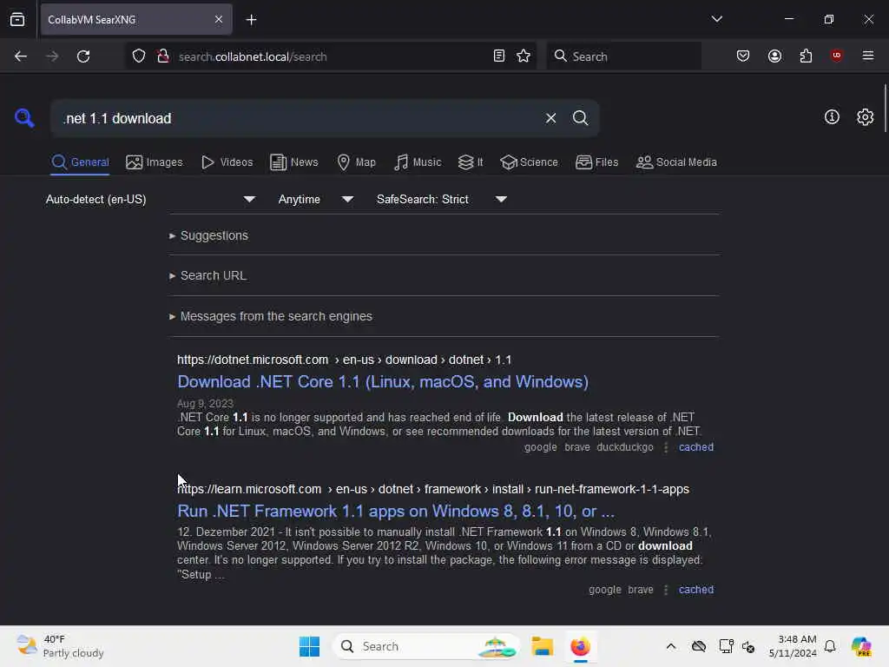The image size is (889, 667).
Task: Show hidden system tray icons chevron
Action: pyautogui.click(x=671, y=646)
